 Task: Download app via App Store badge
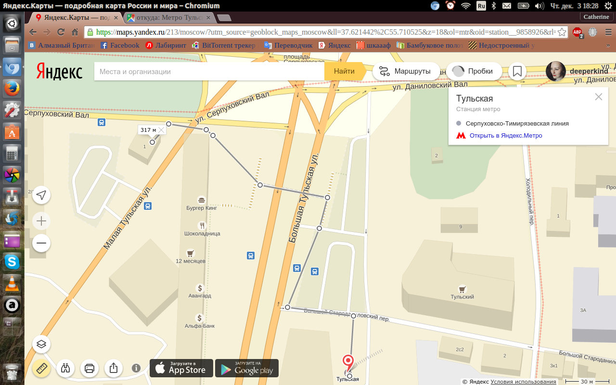click(x=181, y=368)
